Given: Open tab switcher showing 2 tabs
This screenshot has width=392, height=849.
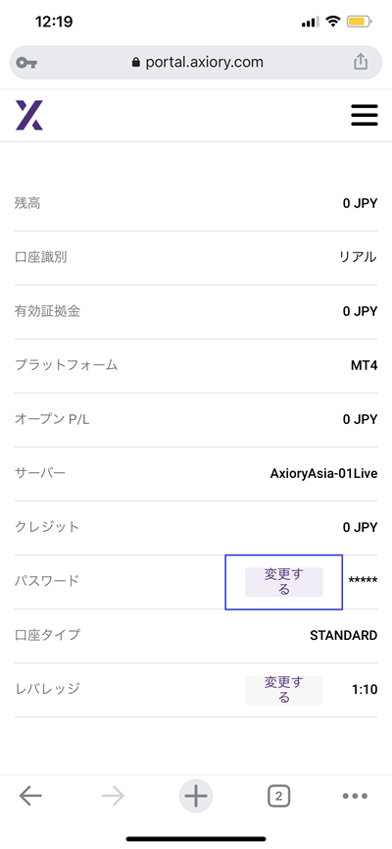Looking at the screenshot, I should [278, 796].
